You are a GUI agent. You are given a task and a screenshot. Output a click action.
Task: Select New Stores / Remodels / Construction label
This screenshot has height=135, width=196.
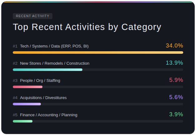tap(55, 63)
